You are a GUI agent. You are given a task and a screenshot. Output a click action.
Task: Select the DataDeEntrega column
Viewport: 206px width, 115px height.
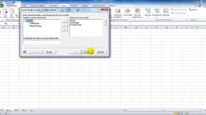[x=35, y=26]
